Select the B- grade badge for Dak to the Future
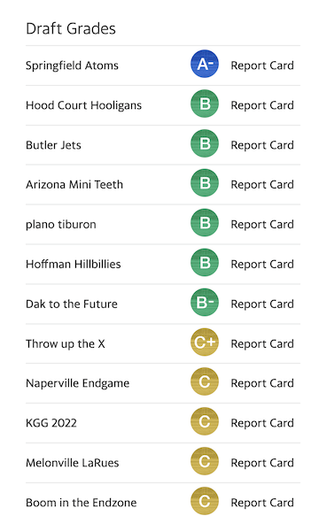The height and width of the screenshot is (531, 319). click(205, 303)
